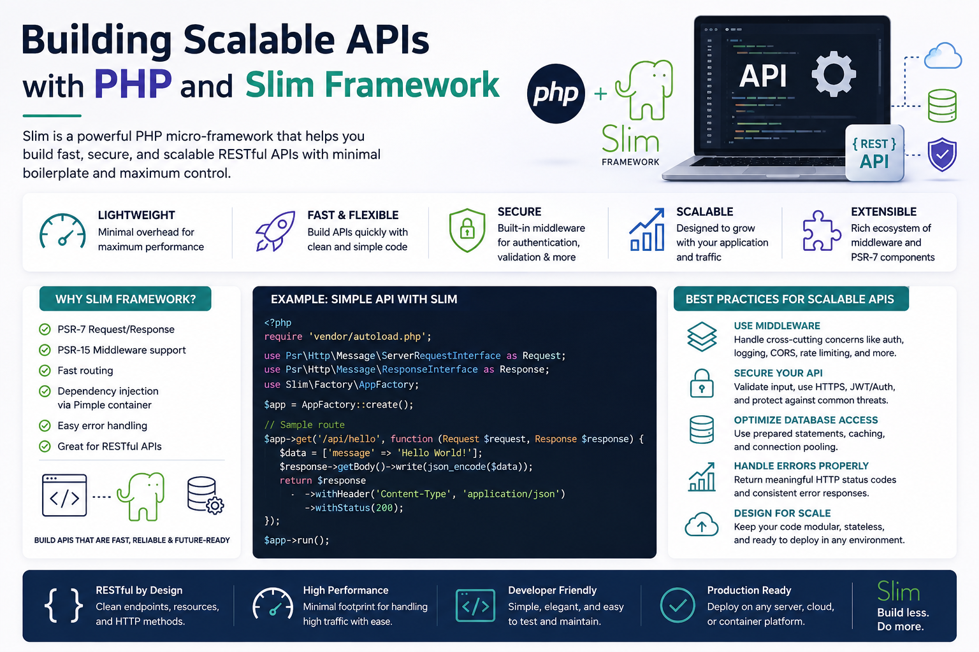Click the DESIGN FOR SCALE heading

782,513
